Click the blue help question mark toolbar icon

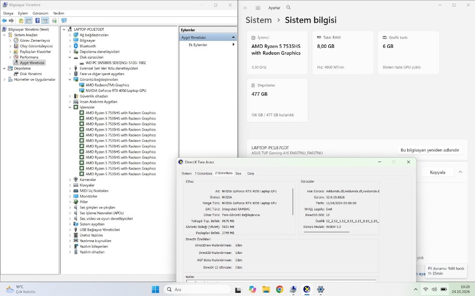point(37,20)
